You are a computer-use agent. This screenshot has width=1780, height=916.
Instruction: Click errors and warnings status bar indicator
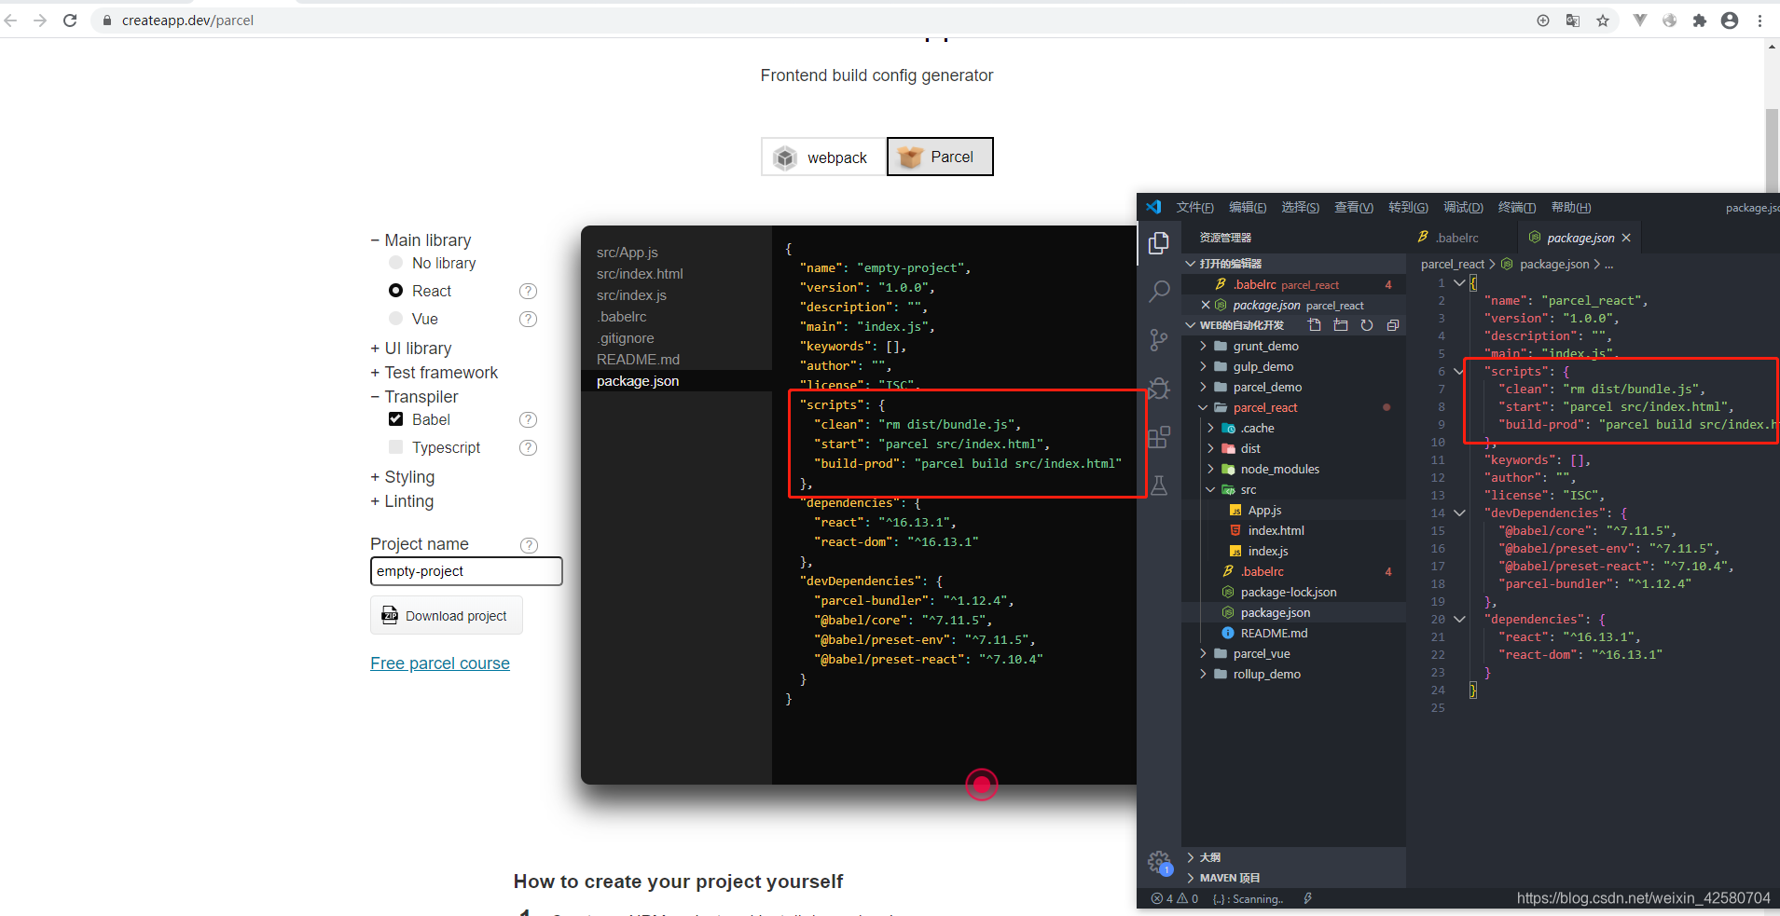coord(1175,899)
